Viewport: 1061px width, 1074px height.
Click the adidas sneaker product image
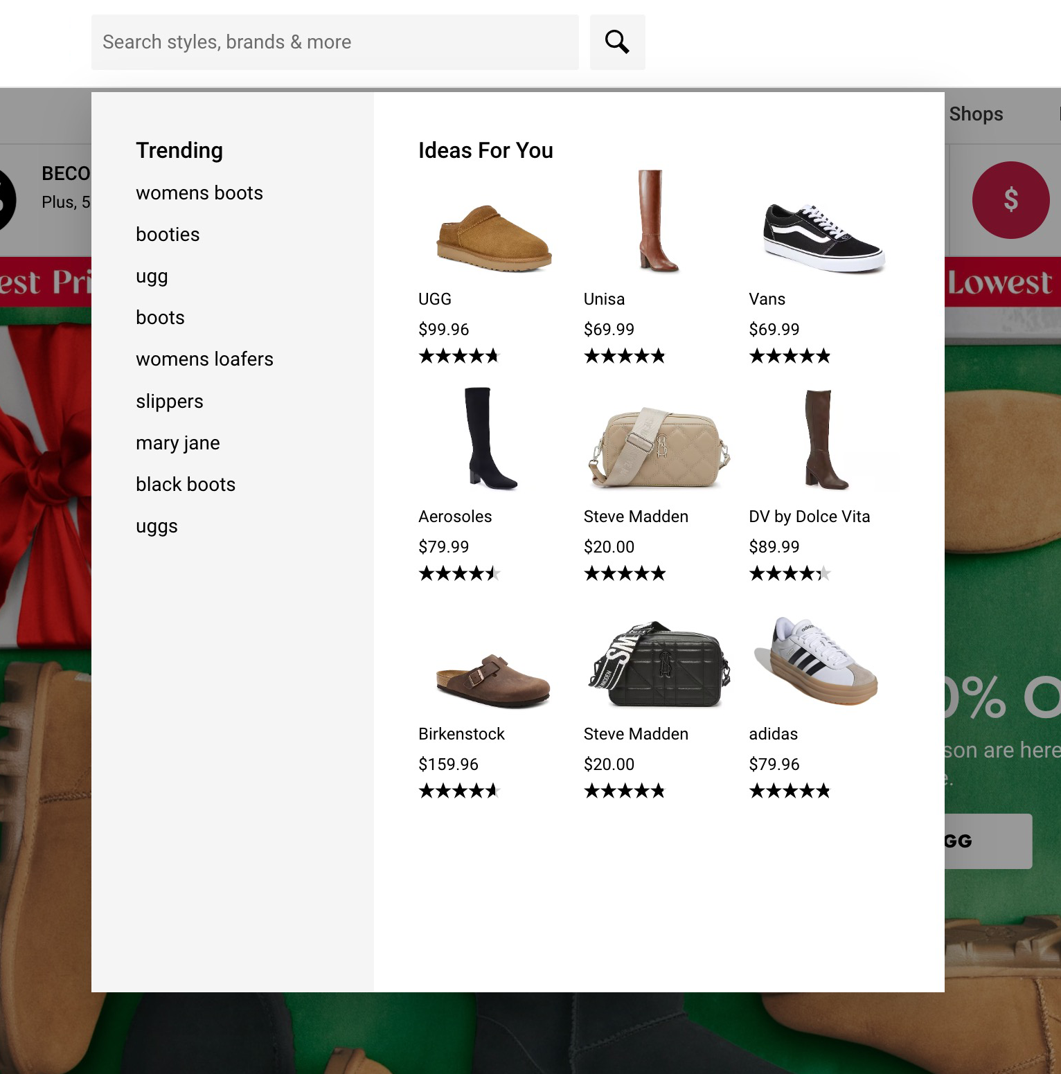(815, 661)
